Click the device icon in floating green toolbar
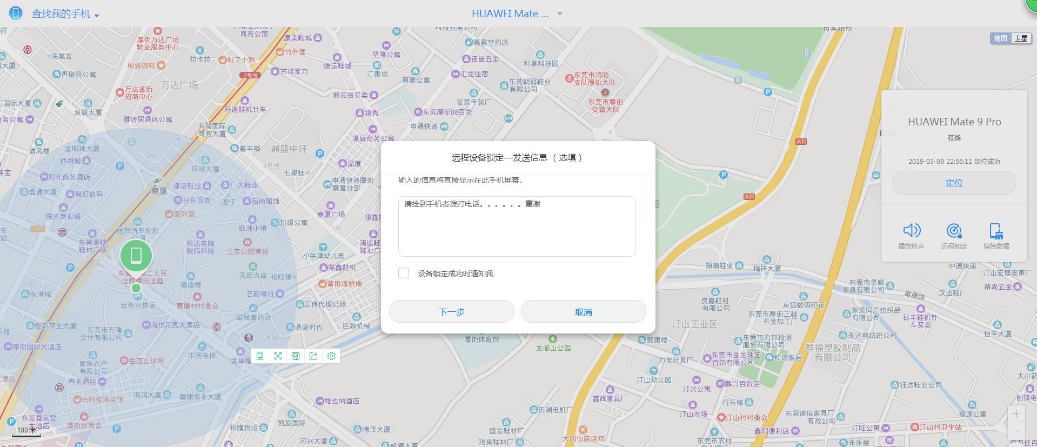 pyautogui.click(x=260, y=356)
